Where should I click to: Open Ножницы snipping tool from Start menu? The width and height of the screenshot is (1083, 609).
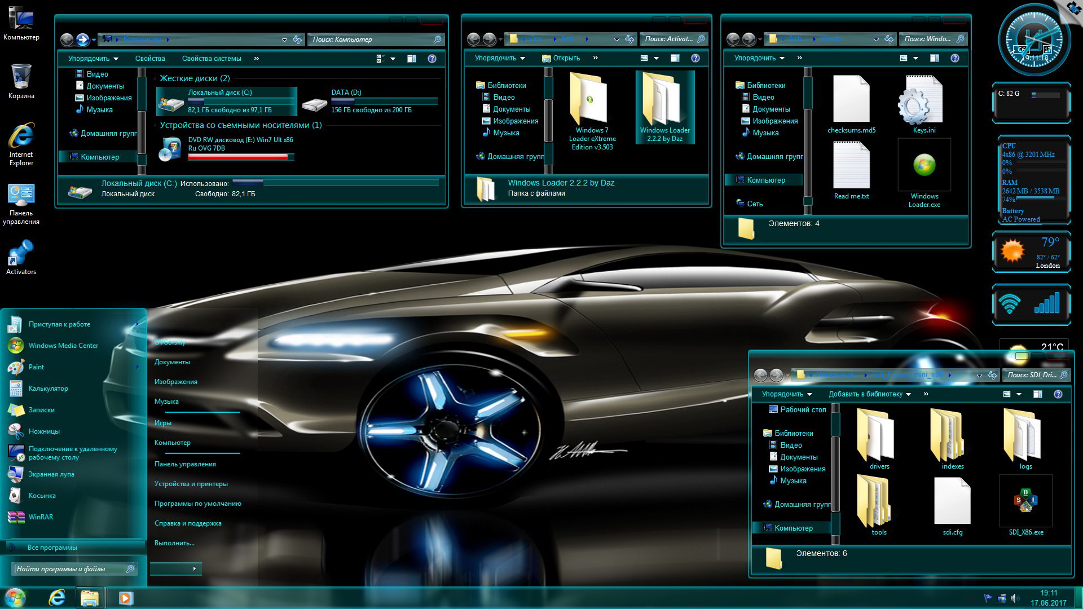click(x=73, y=431)
